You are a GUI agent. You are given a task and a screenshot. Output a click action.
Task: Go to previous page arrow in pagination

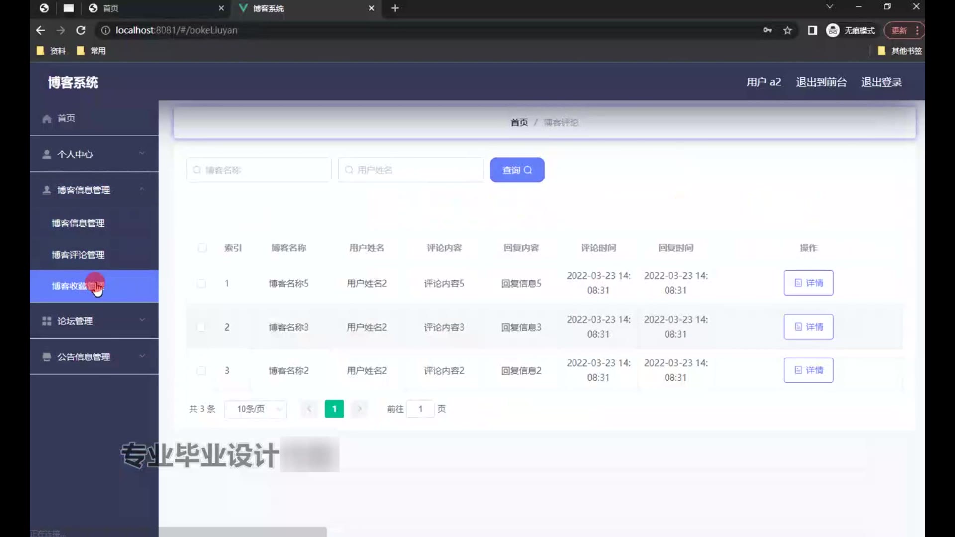pyautogui.click(x=309, y=409)
